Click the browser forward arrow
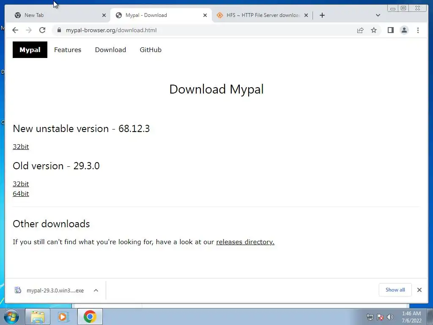 28,30
